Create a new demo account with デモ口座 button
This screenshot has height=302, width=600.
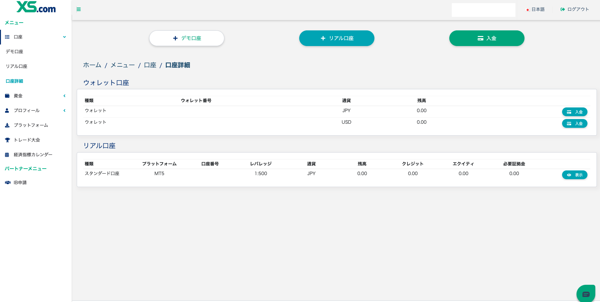[187, 38]
